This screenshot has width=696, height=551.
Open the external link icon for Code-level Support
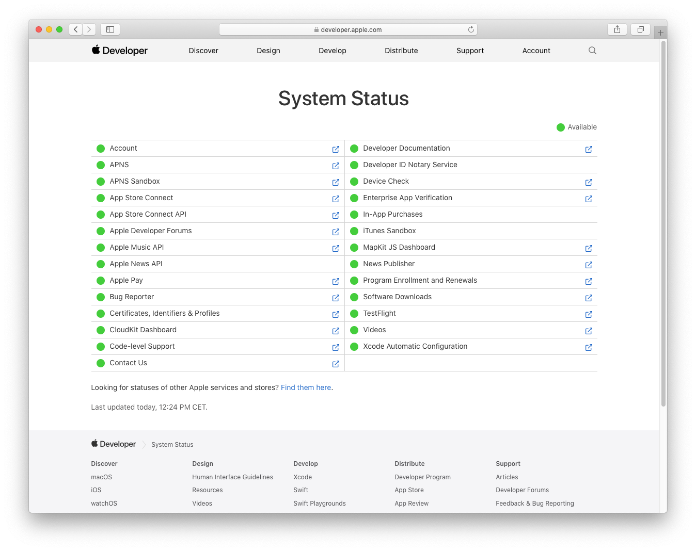click(x=336, y=347)
